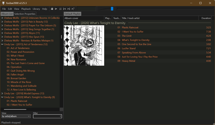The width and height of the screenshot is (215, 125).
Task: Expand Chelsea Wolfe Pain is Beauty
Action: click(2, 22)
